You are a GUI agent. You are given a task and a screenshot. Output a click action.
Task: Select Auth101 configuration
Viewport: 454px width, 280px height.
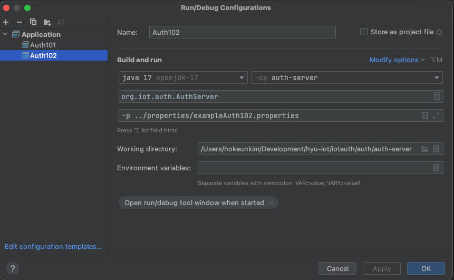(43, 45)
